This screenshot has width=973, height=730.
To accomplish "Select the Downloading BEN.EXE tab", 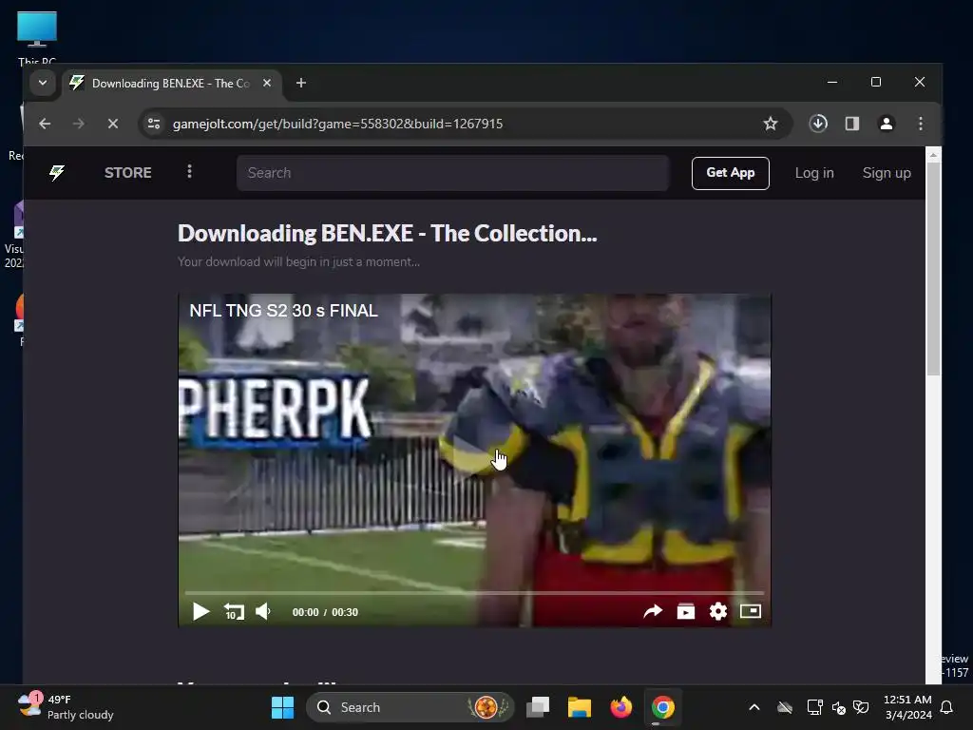I will (x=173, y=84).
